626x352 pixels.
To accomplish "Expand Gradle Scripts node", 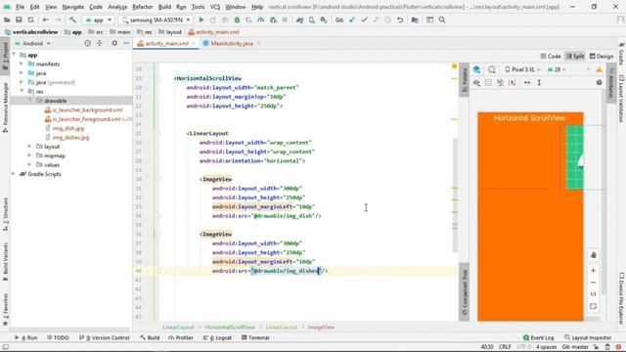I will click(14, 174).
